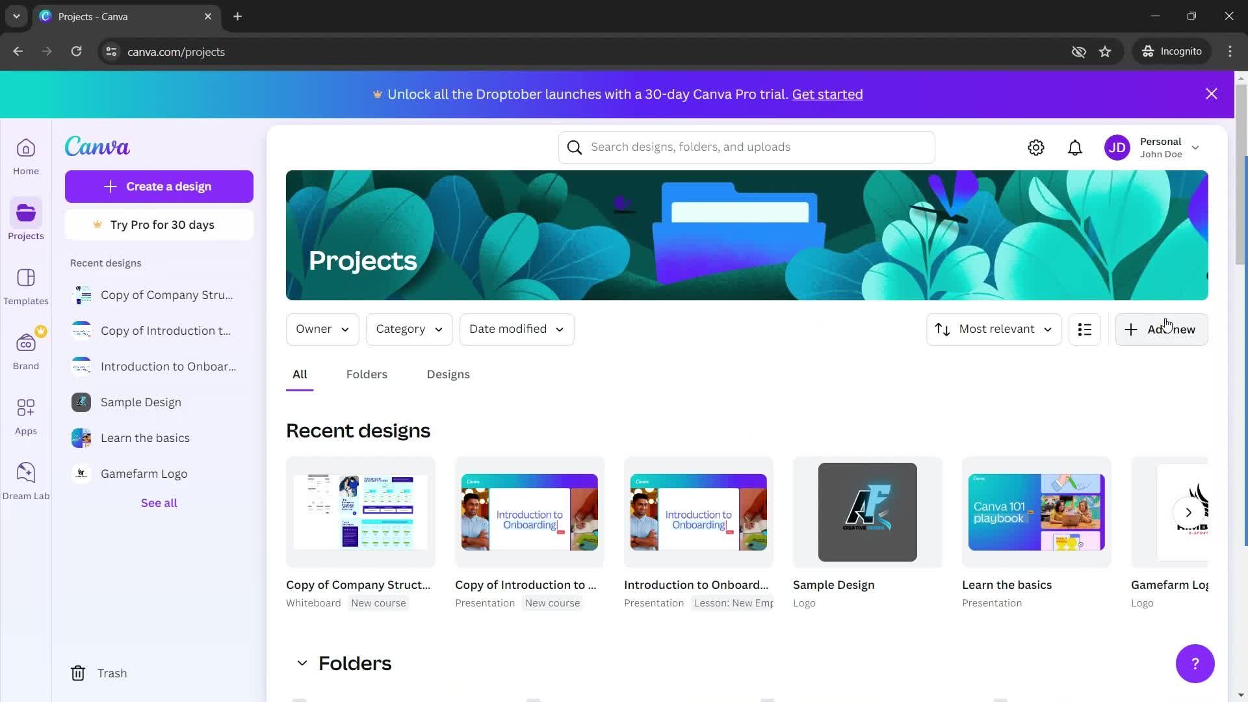Open the Templates panel
Viewport: 1248px width, 702px height.
26,286
